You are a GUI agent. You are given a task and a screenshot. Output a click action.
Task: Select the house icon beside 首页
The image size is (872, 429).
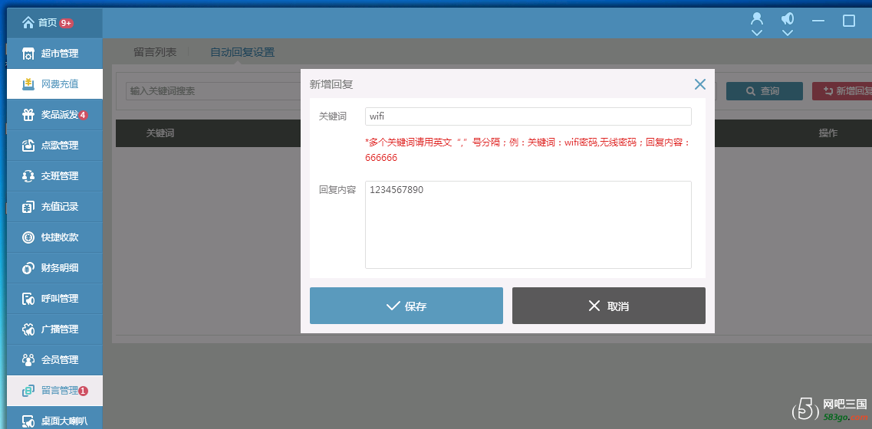[x=28, y=23]
